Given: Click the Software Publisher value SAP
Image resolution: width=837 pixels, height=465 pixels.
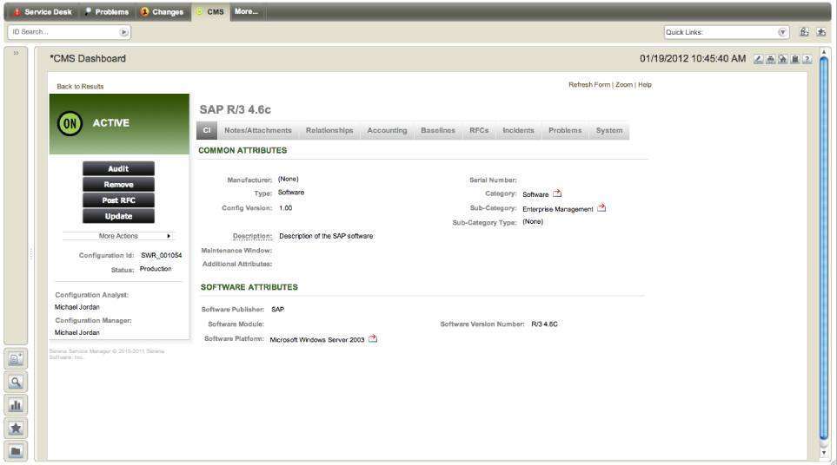Looking at the screenshot, I should pos(277,310).
